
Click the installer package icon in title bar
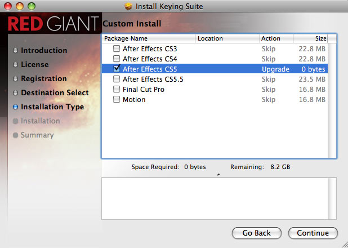(x=128, y=6)
